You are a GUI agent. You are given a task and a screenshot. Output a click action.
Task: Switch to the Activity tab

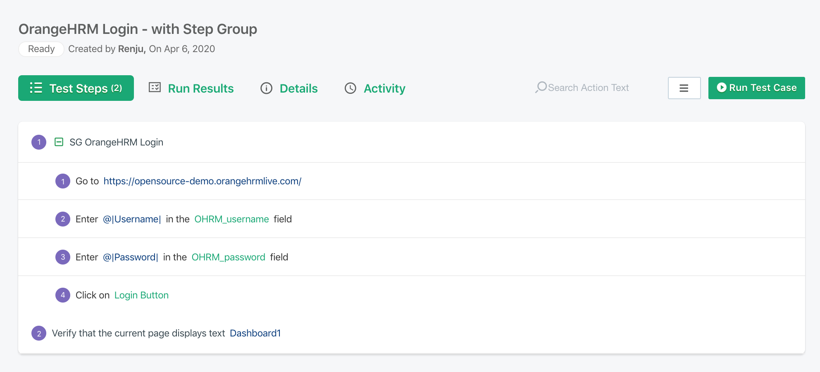point(375,88)
